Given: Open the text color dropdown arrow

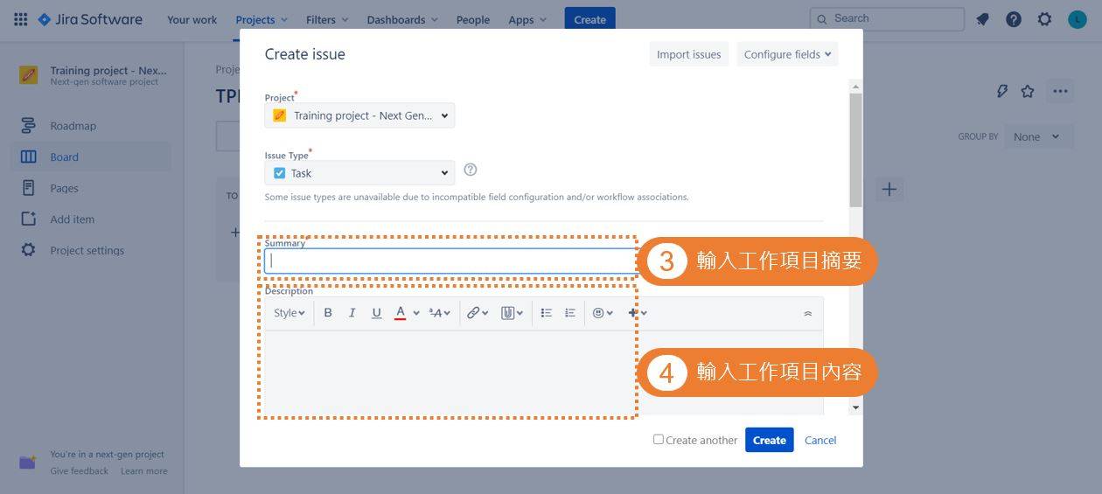Looking at the screenshot, I should (416, 313).
